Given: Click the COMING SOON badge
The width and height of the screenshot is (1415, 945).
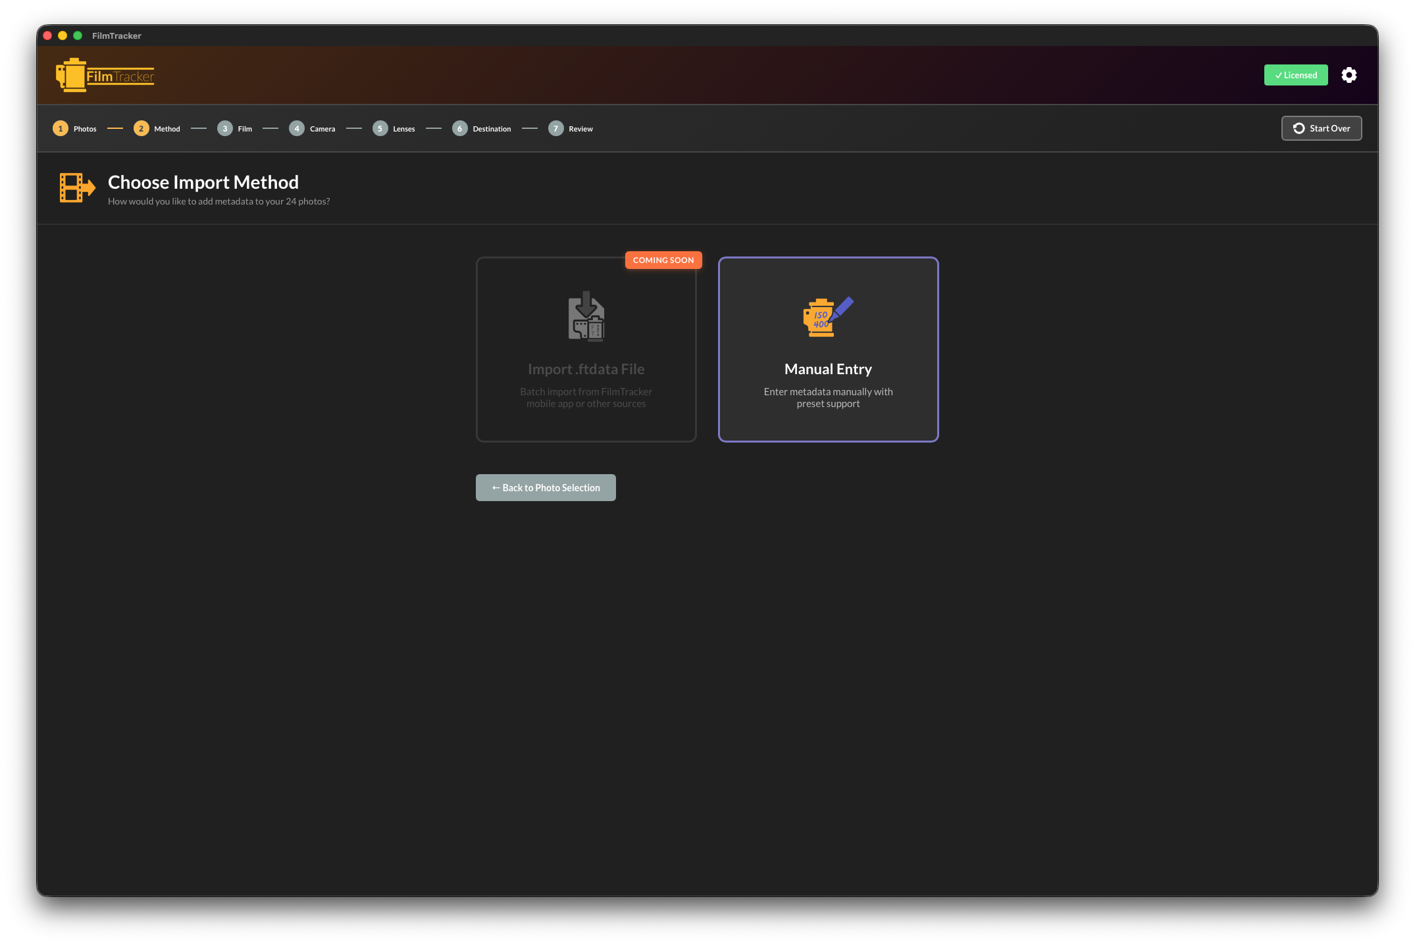Looking at the screenshot, I should pyautogui.click(x=663, y=260).
